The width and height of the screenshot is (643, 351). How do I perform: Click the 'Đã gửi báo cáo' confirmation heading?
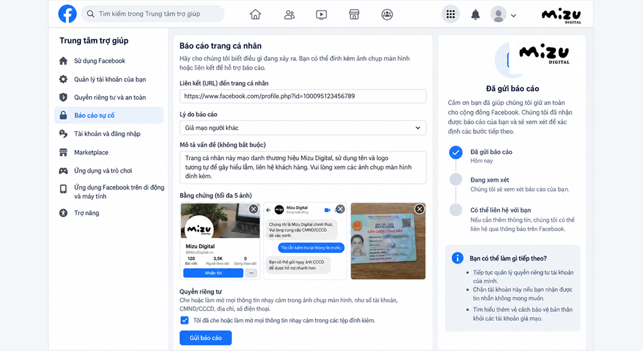click(512, 89)
